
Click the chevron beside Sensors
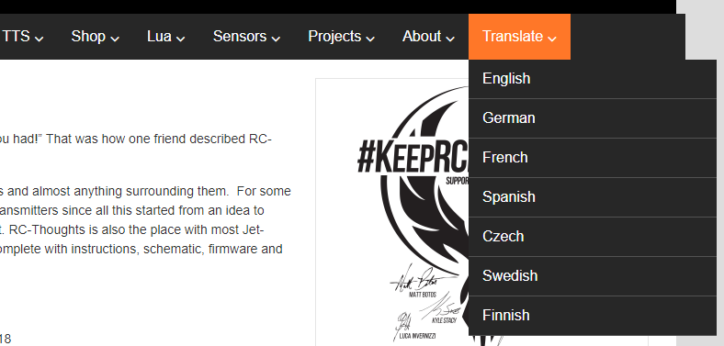coord(277,39)
